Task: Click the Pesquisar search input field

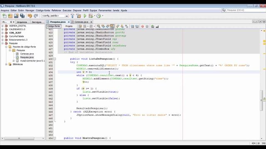Action: 246,10
